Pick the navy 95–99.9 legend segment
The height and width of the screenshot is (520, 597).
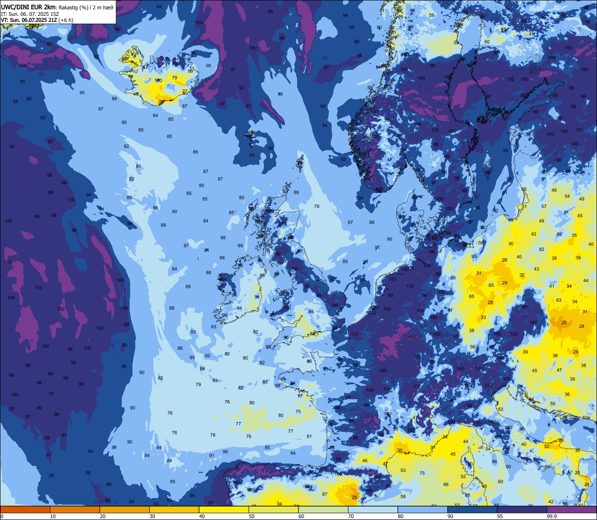[x=522, y=509]
